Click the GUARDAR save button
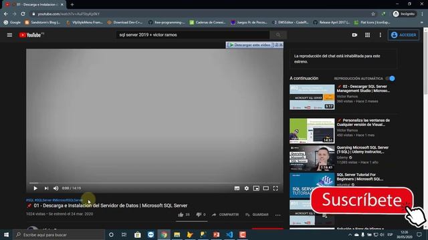 (x=257, y=215)
